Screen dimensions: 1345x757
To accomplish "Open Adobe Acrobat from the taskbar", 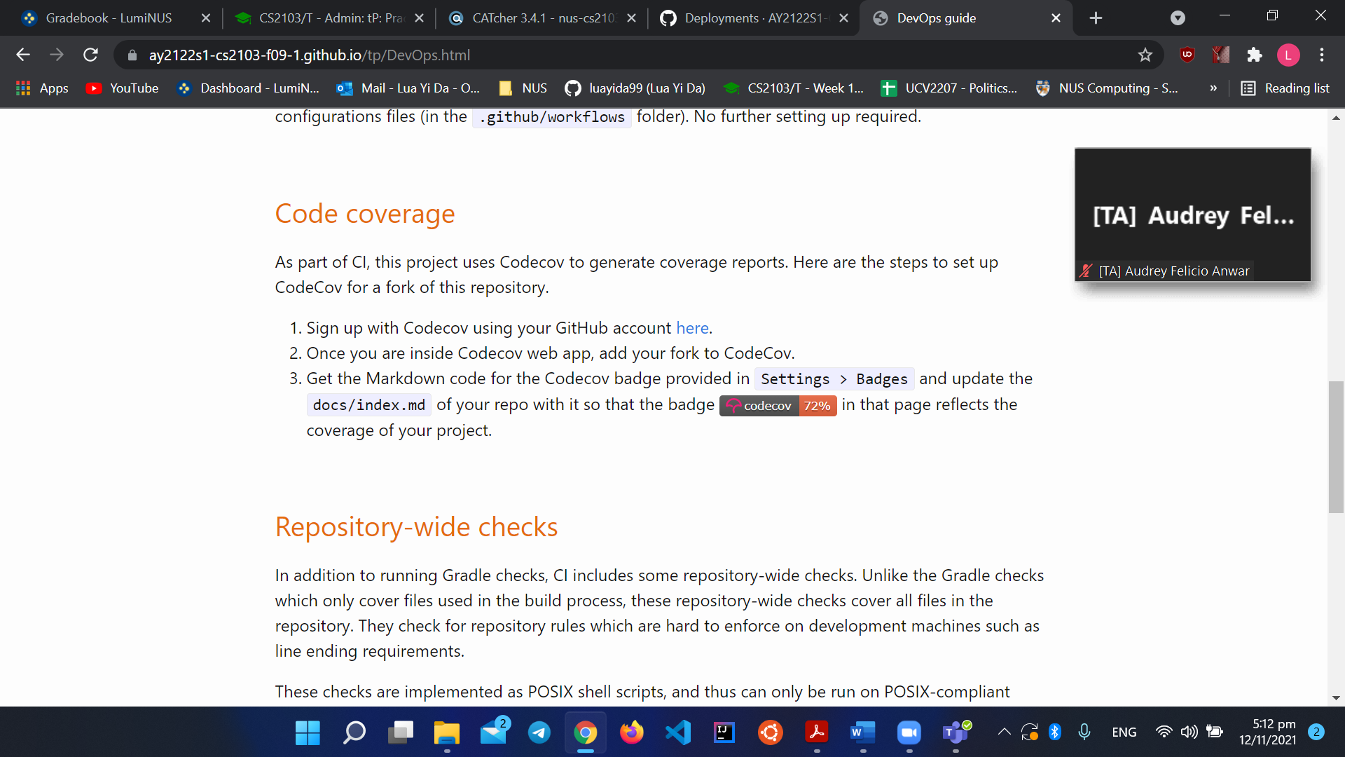I will (817, 732).
